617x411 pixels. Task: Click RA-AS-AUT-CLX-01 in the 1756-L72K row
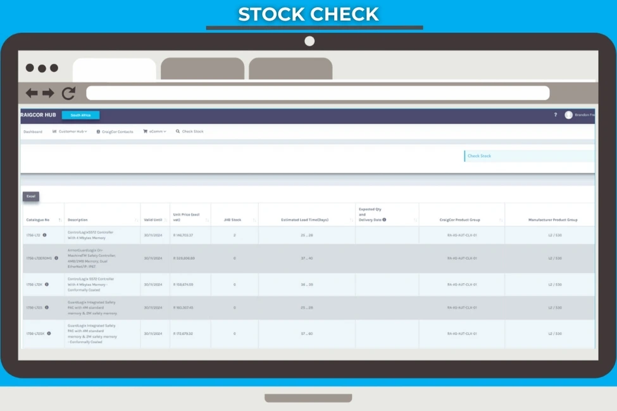click(x=462, y=285)
